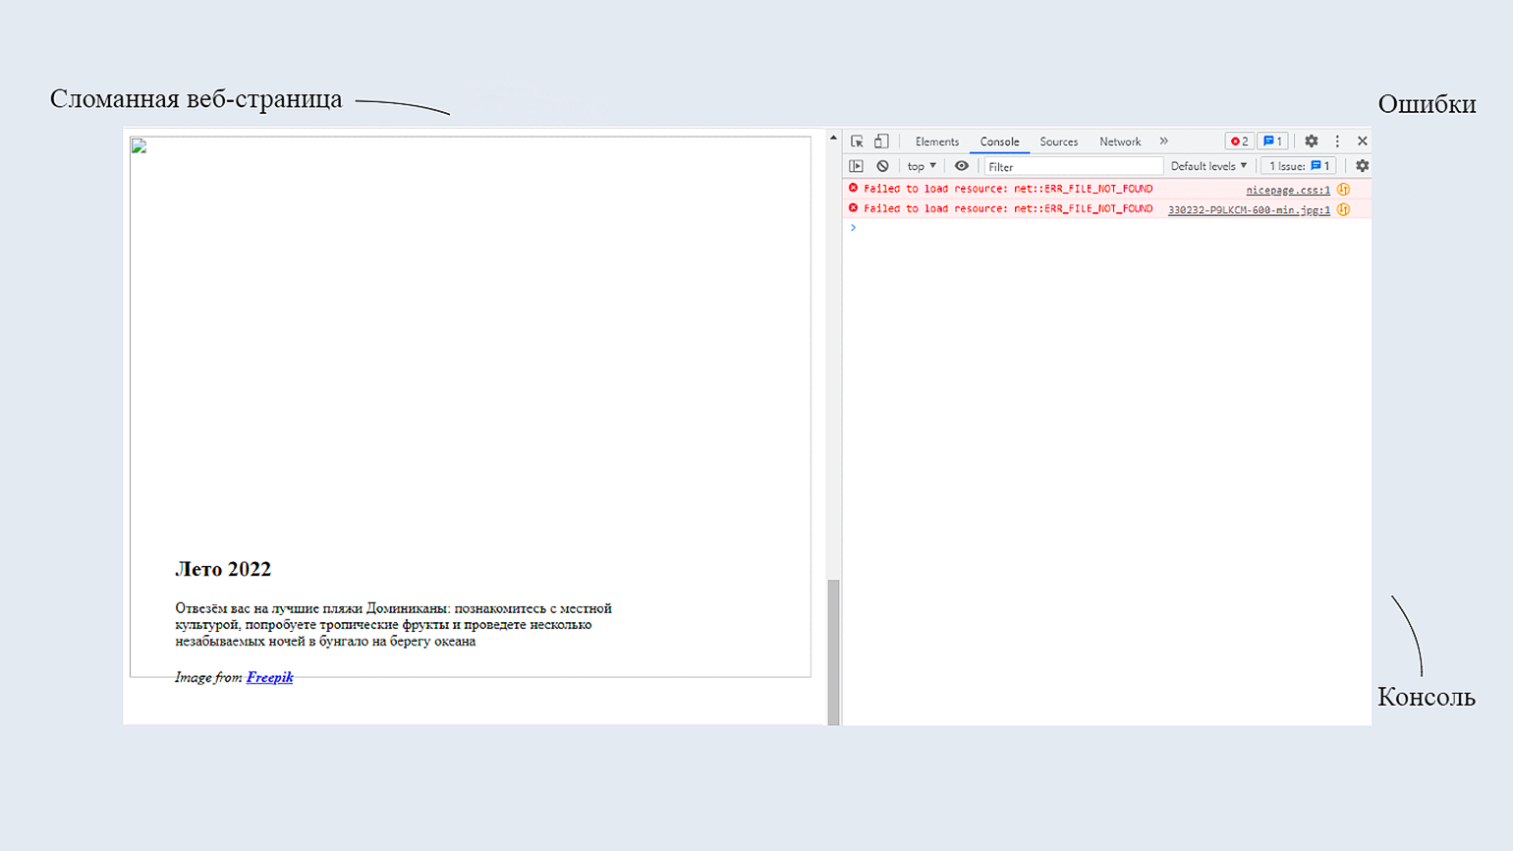Viewport: 1513px width, 851px height.
Task: Switch to the Network tab
Action: point(1120,142)
